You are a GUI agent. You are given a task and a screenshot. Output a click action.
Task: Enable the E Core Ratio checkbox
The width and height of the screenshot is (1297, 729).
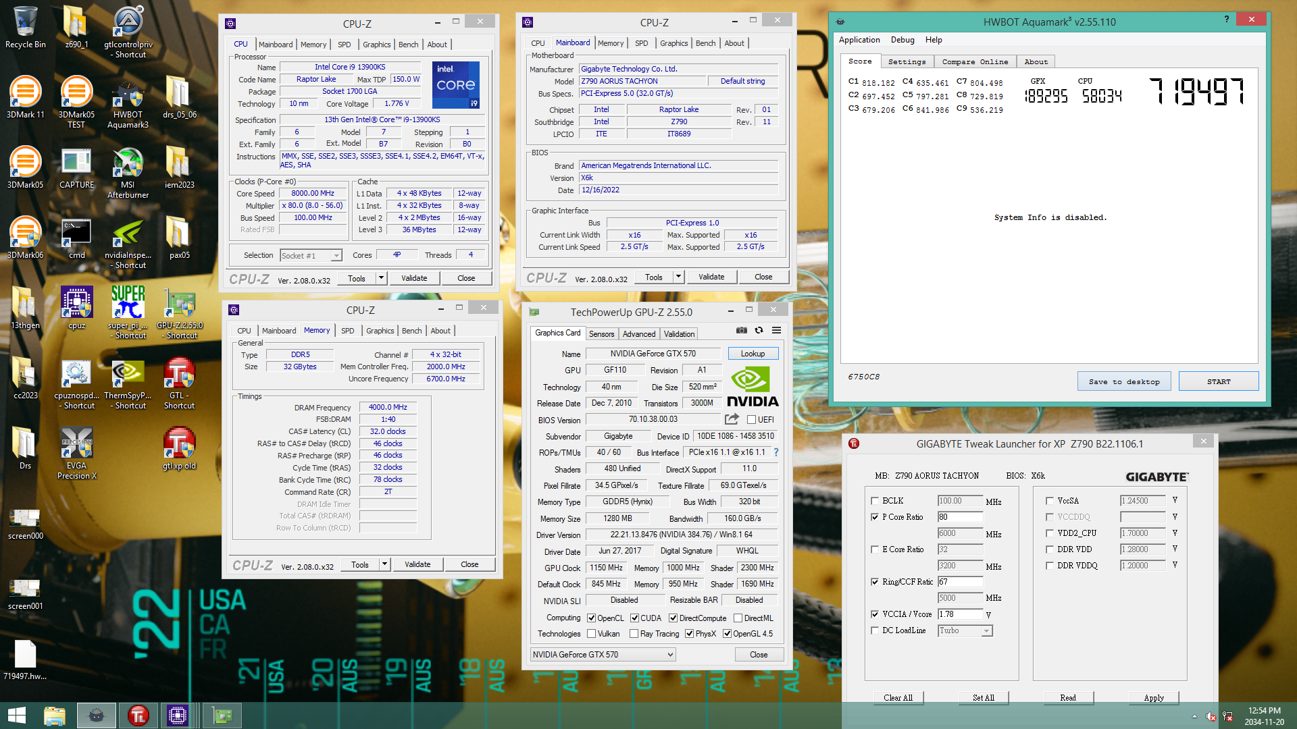pyautogui.click(x=875, y=549)
